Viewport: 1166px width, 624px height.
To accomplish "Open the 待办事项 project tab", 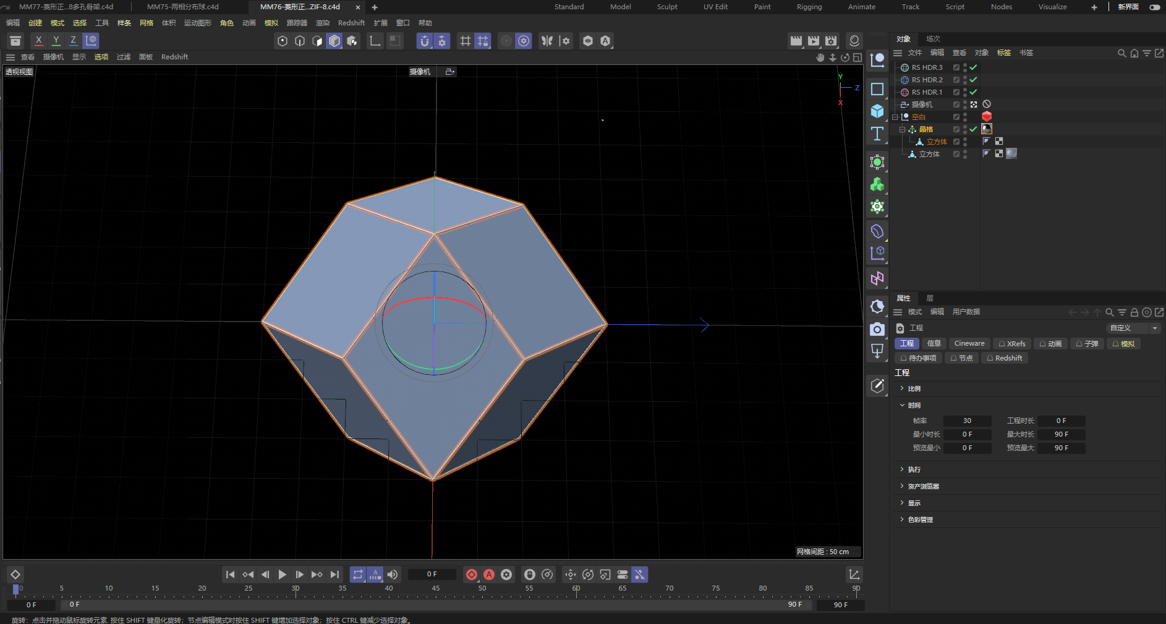I will point(918,358).
